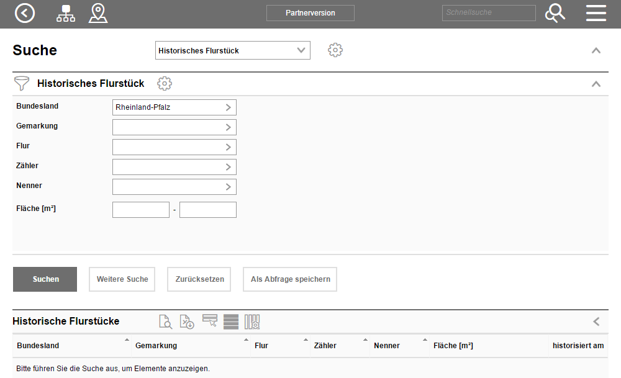This screenshot has height=378, width=621.
Task: Expand the Gemarkung selection field
Action: click(174, 127)
